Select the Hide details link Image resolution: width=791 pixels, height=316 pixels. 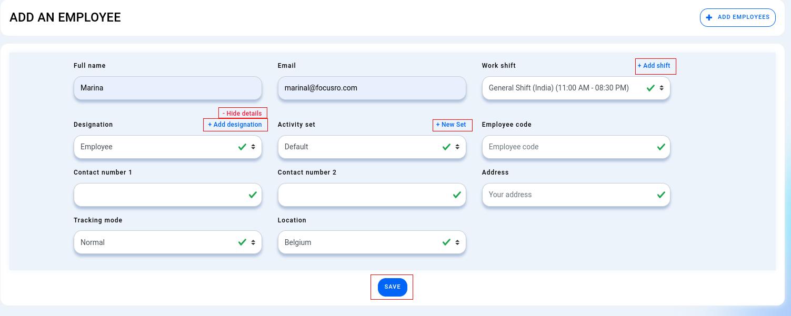(x=243, y=113)
